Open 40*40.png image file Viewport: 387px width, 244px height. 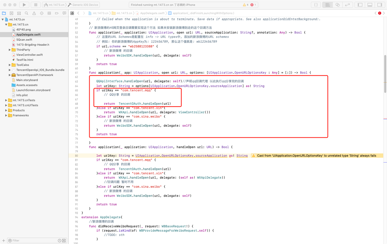tap(23, 30)
